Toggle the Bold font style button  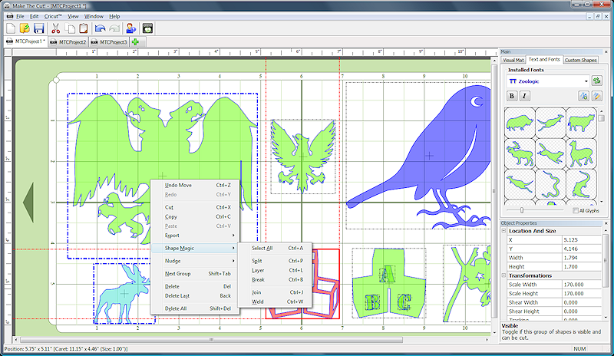click(x=512, y=96)
